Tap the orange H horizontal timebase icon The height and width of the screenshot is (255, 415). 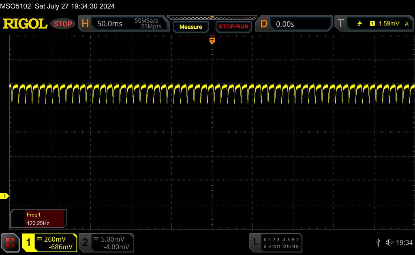tap(85, 24)
